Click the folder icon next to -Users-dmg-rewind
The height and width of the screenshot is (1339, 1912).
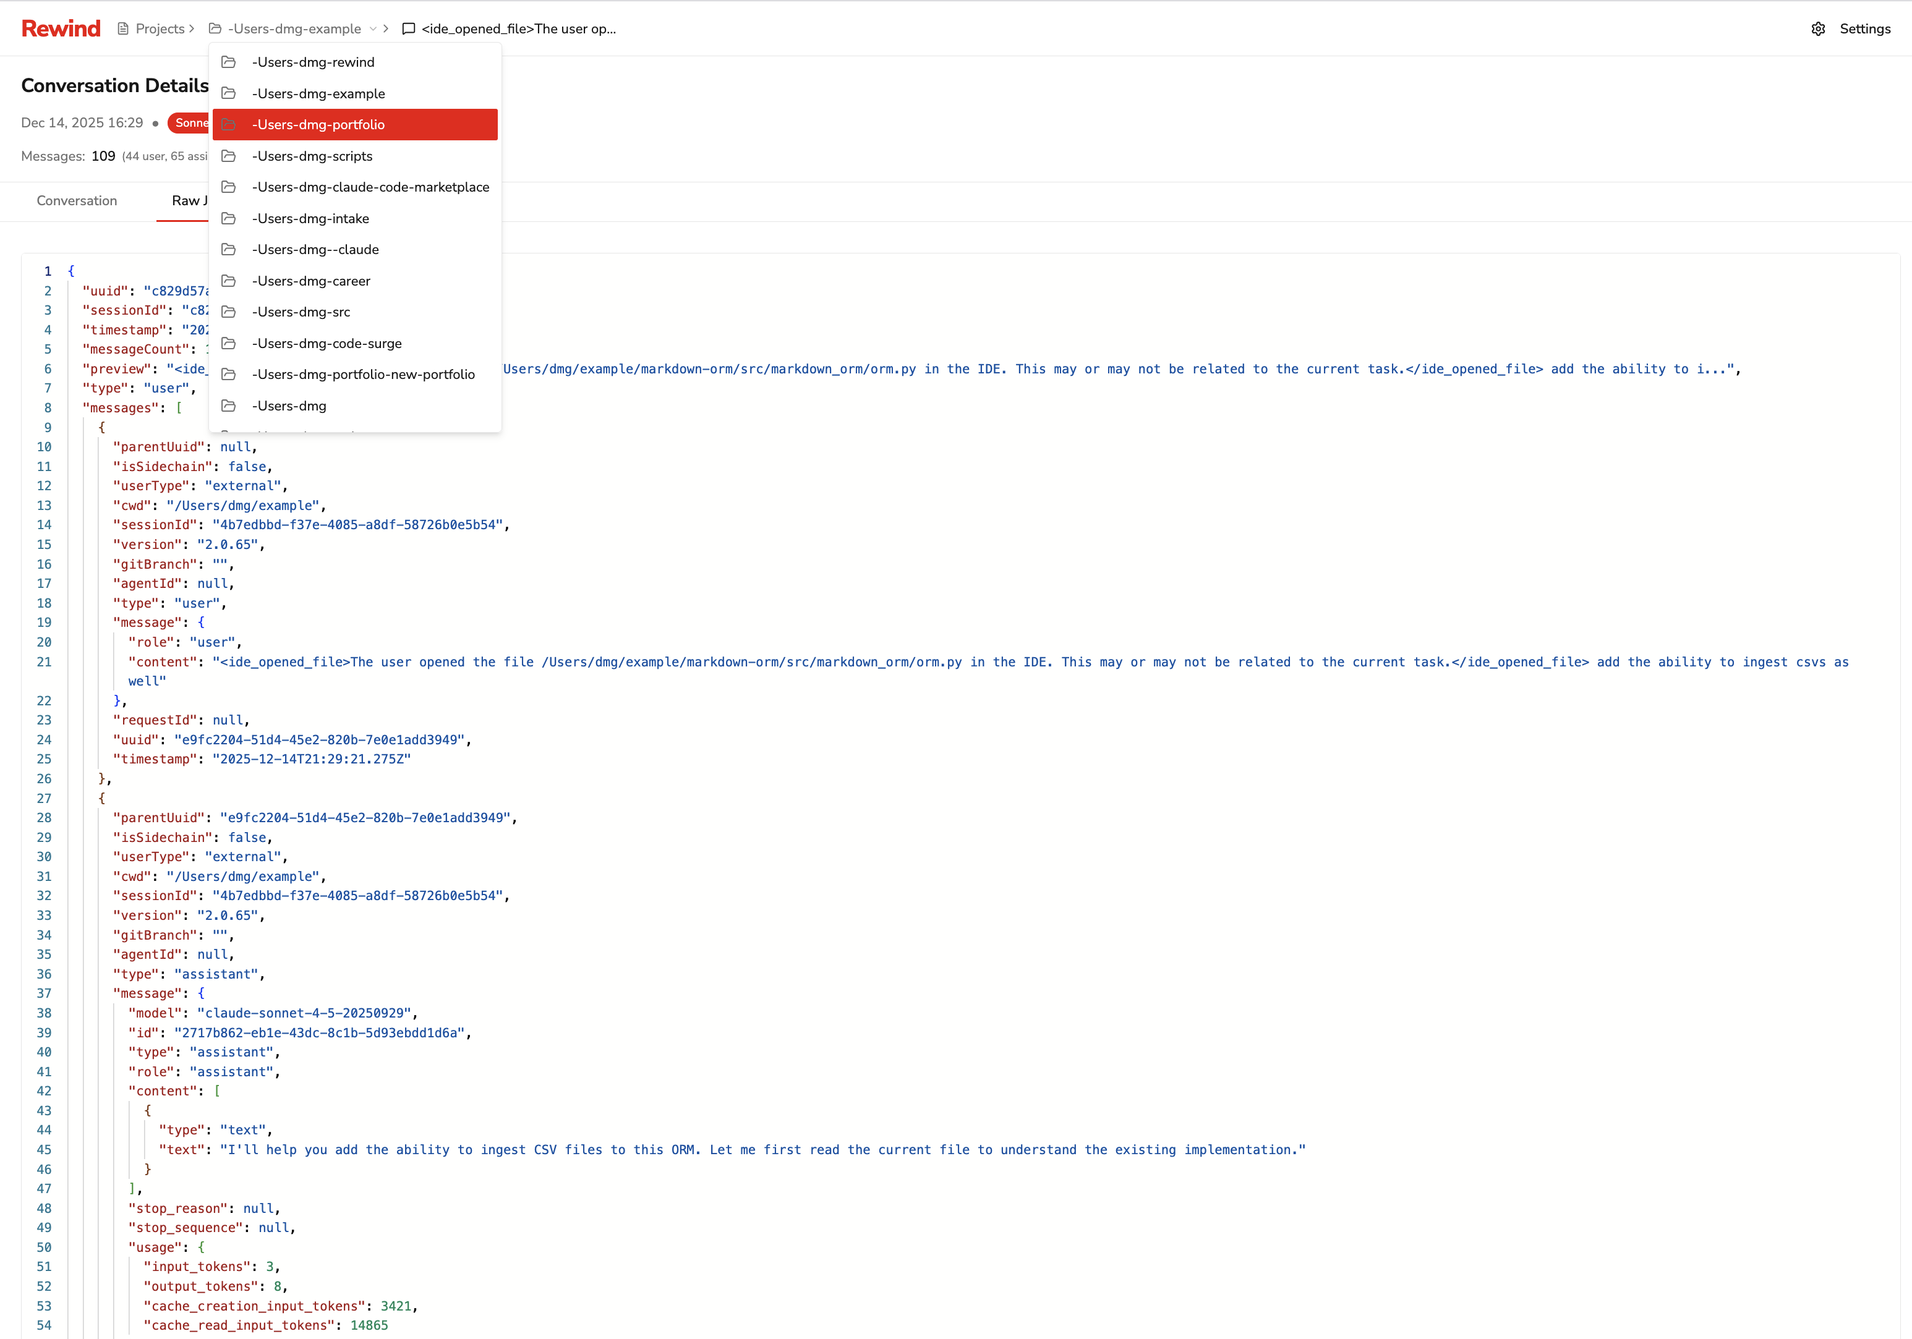pyautogui.click(x=228, y=62)
